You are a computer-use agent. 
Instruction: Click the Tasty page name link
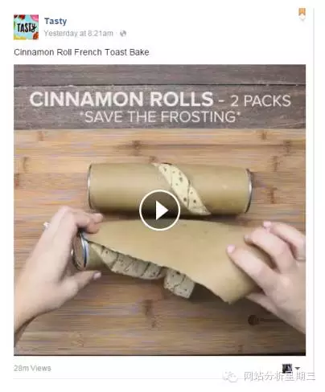(x=56, y=21)
